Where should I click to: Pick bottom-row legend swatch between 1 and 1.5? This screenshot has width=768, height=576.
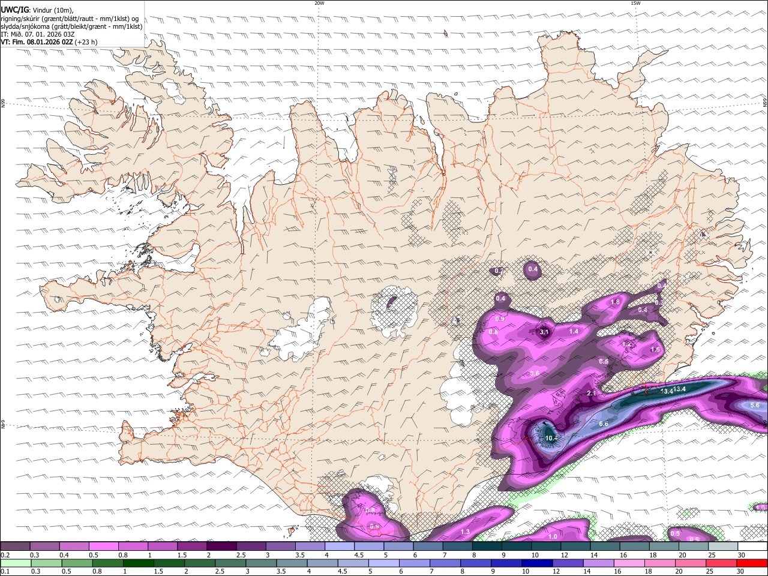pos(139,563)
